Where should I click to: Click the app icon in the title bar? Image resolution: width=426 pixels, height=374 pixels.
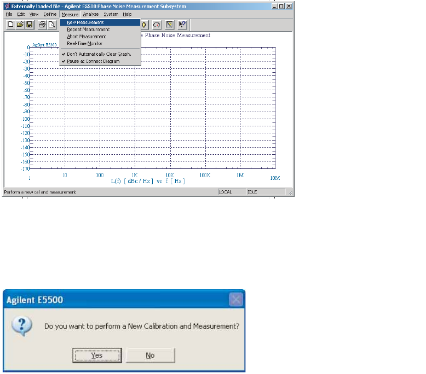pyautogui.click(x=7, y=6)
